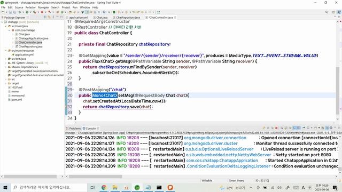Select the Console tab

91,129
